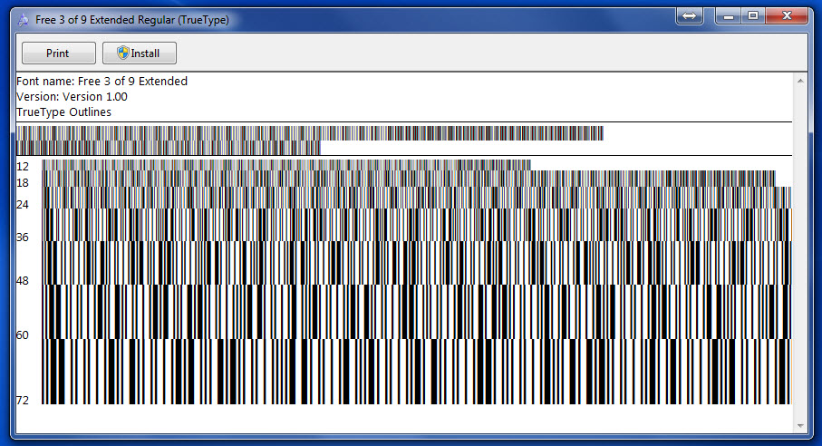Maximize the font viewer window
Screen dimensions: 822x446
coord(752,15)
